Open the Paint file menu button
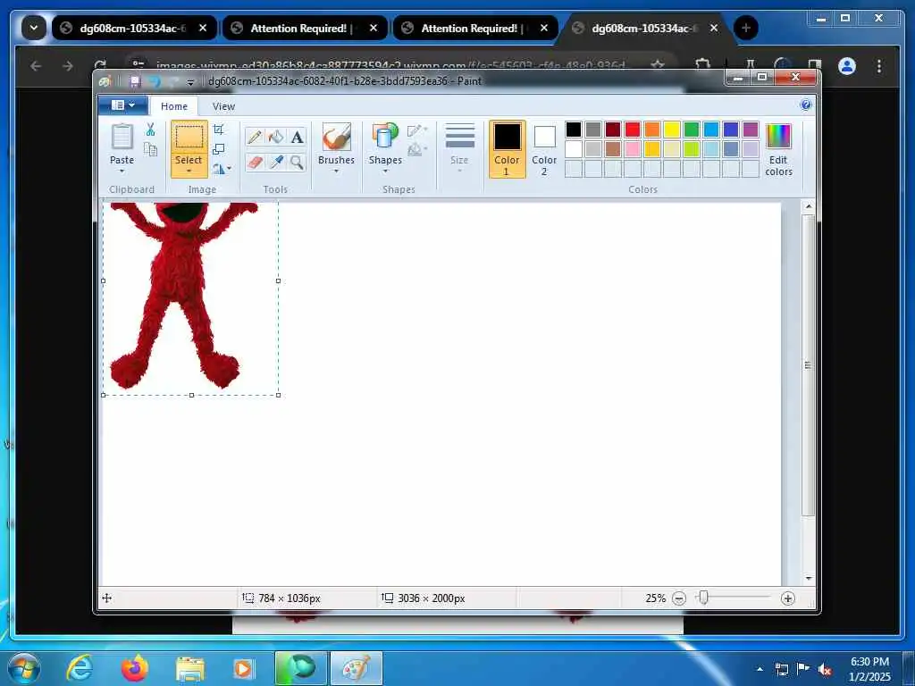Screen dimensions: 915x686 click(122, 105)
